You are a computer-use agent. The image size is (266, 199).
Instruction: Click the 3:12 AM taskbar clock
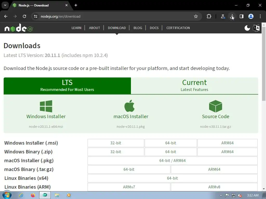tap(253, 195)
